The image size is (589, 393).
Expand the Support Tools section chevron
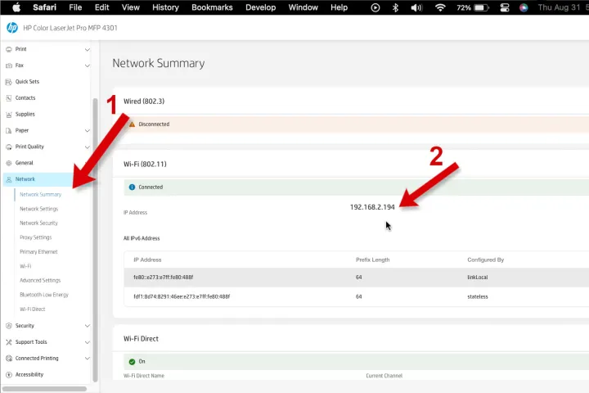(x=88, y=342)
